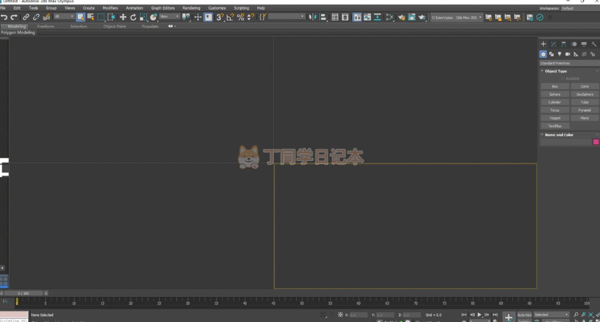Select the Move transform tool
The image size is (600, 322).
123,17
